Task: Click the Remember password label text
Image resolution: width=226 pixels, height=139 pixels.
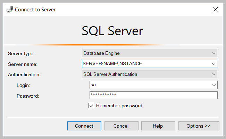Action: [x=119, y=106]
